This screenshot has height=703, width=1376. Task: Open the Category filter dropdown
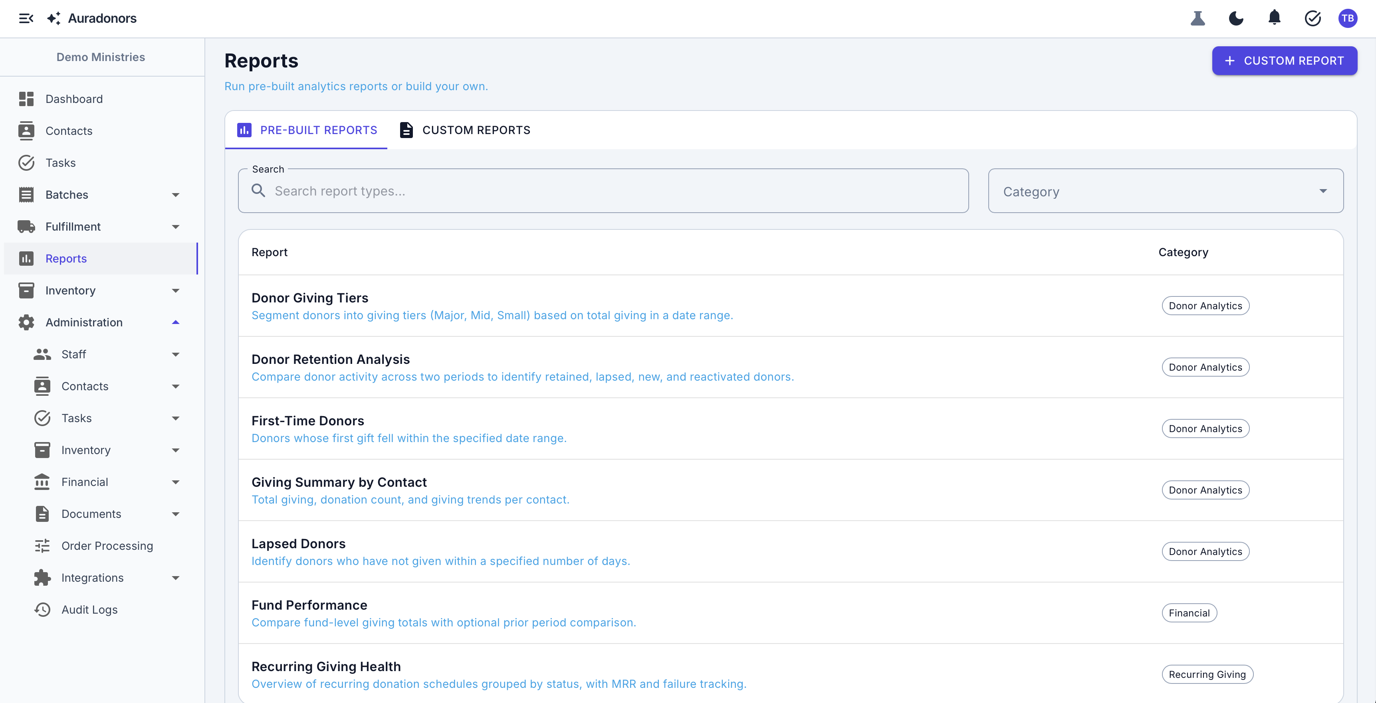[1165, 191]
